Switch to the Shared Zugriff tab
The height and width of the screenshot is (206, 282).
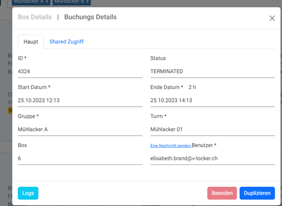(x=66, y=42)
